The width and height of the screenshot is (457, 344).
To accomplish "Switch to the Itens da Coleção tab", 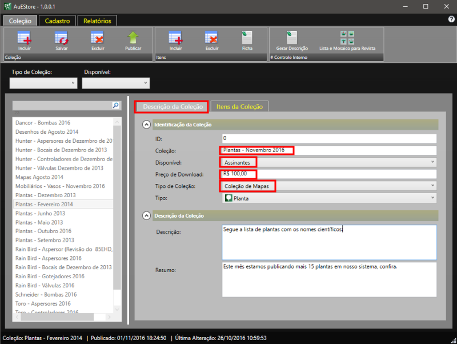I will [239, 106].
